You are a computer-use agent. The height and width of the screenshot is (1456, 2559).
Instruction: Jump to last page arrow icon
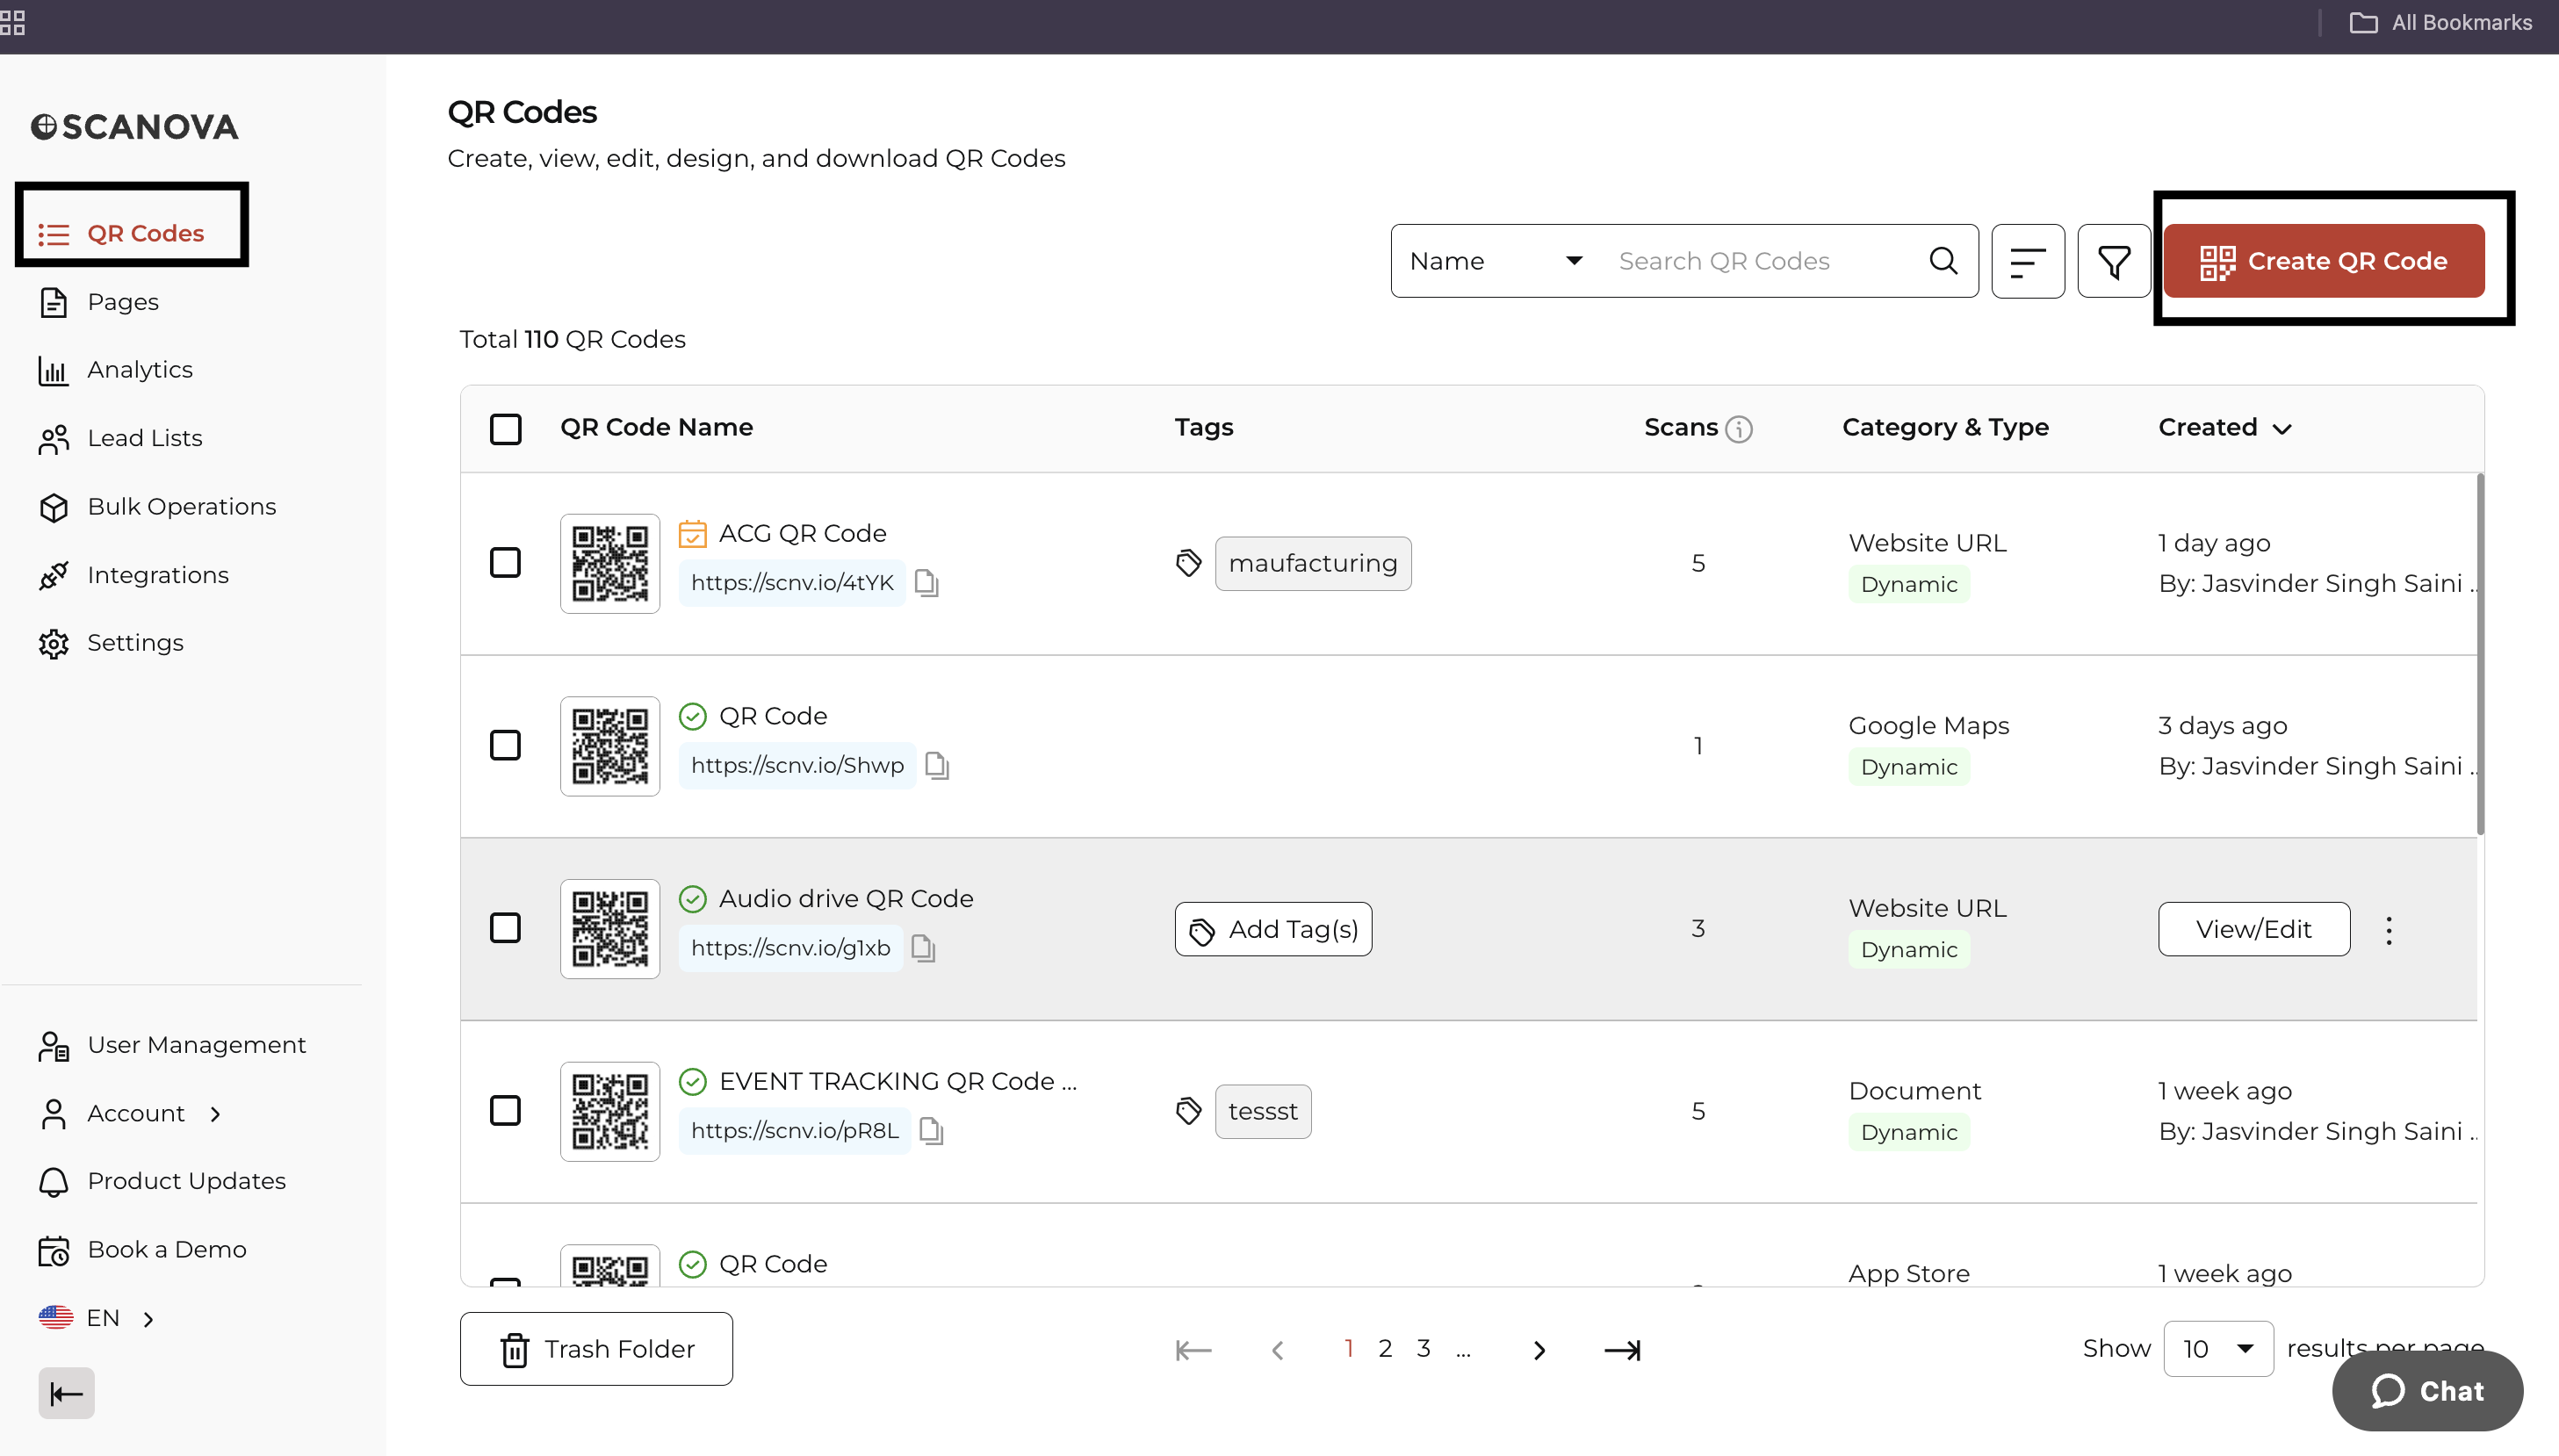point(1621,1350)
